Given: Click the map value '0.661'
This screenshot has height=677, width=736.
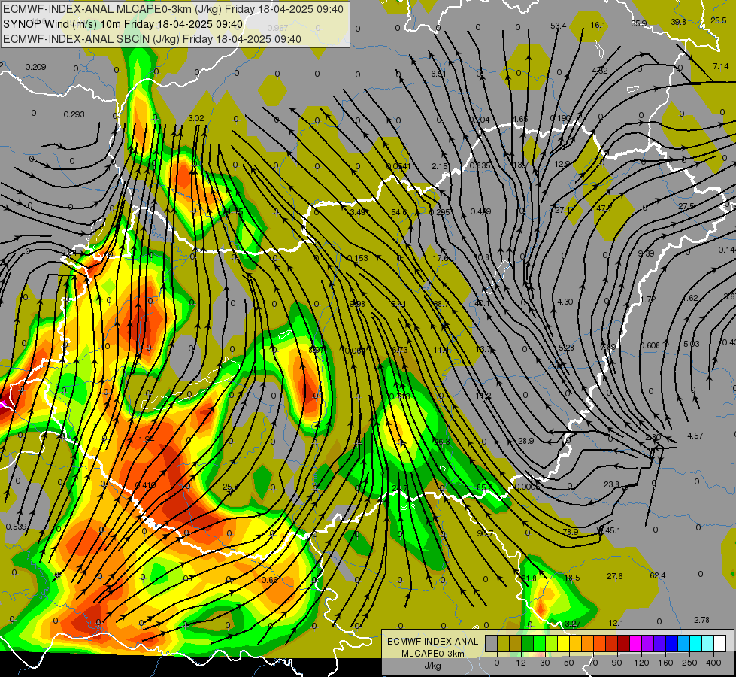Looking at the screenshot, I should click(x=271, y=580).
